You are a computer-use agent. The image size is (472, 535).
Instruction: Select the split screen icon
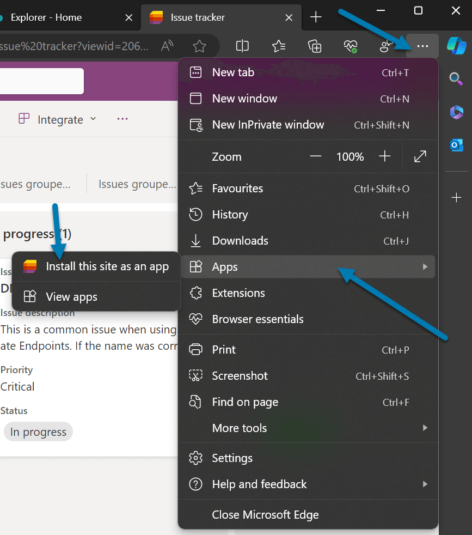tap(242, 46)
